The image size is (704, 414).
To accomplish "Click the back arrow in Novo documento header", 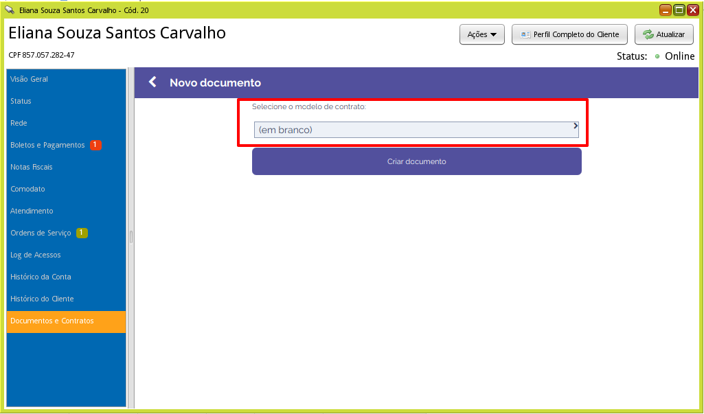I will tap(151, 82).
